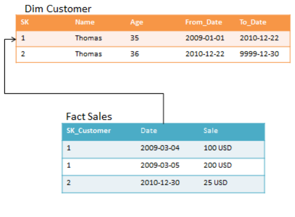
Task: Select the cell with age 35
Action: click(134, 37)
